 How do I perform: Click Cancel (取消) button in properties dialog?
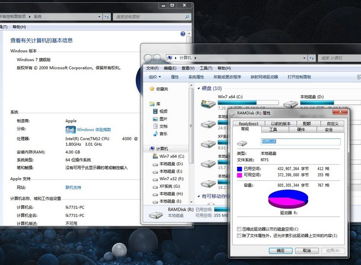coord(307,251)
